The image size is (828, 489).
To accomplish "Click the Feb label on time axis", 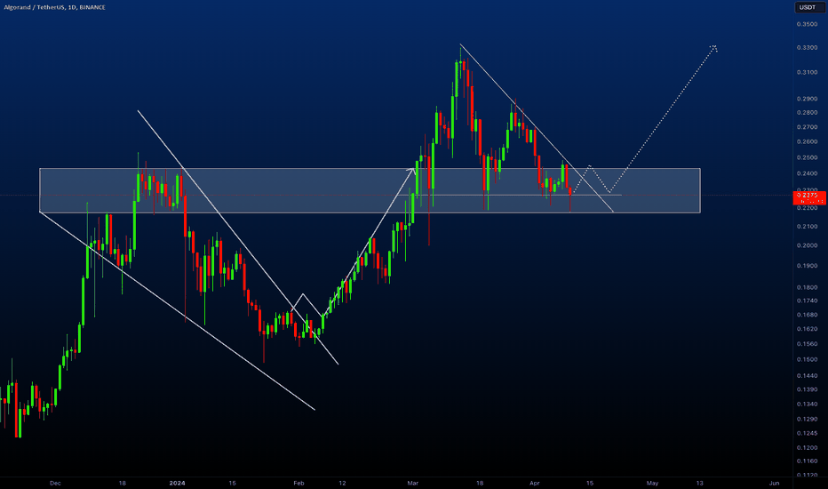I will [x=299, y=483].
